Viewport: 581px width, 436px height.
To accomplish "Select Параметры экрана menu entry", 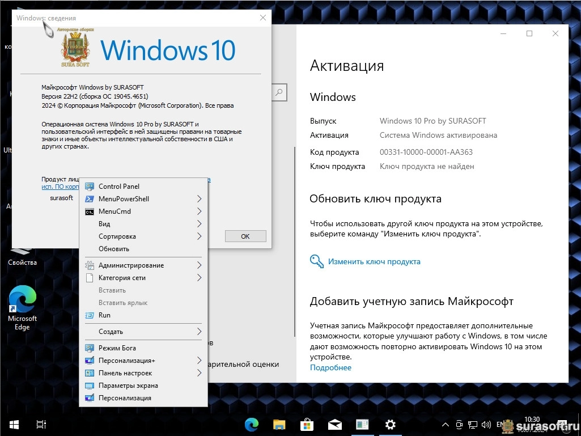I will 144,386.
